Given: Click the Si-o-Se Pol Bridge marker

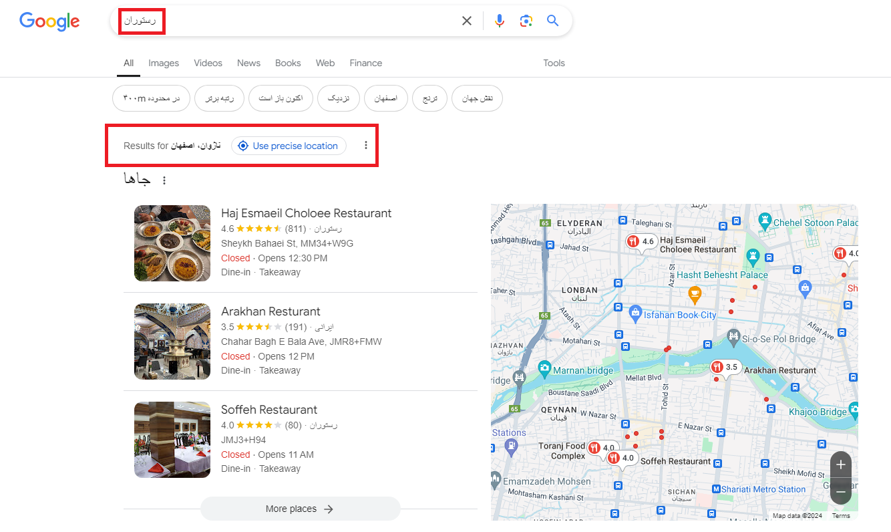Looking at the screenshot, I should point(733,336).
